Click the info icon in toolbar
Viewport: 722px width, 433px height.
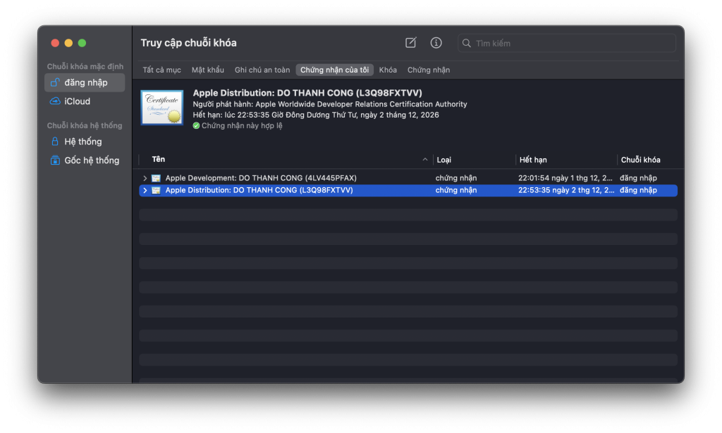(x=436, y=43)
